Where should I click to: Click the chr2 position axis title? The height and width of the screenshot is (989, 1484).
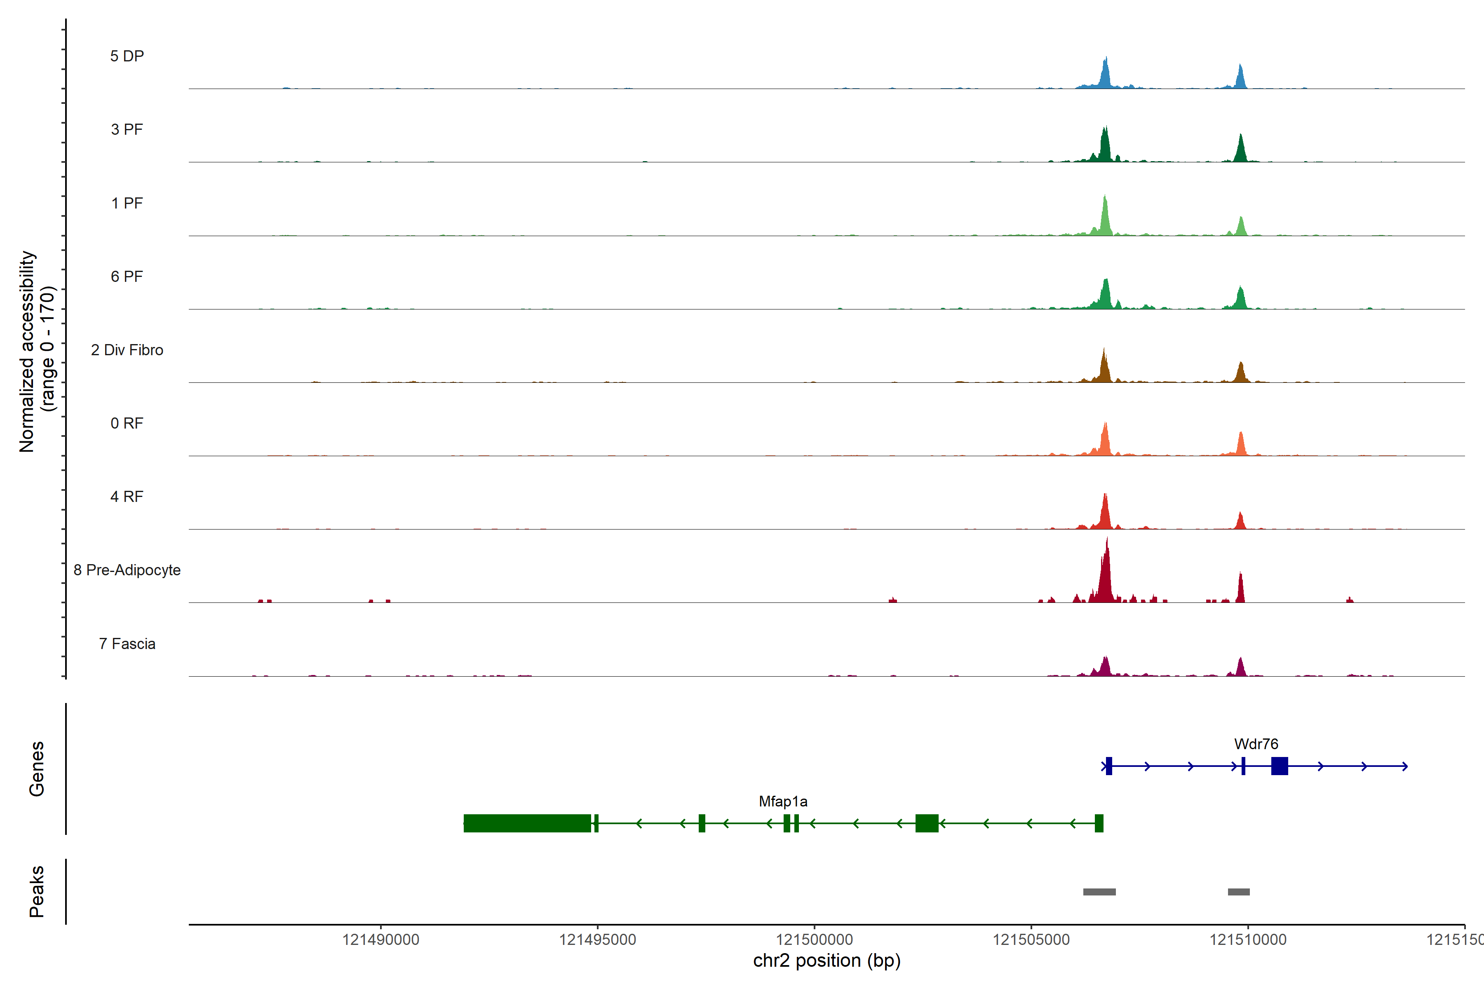tap(827, 961)
